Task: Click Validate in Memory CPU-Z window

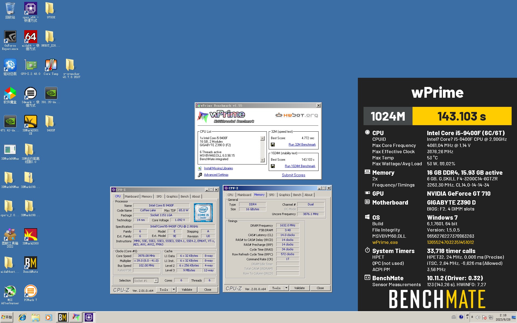Action: click(299, 288)
